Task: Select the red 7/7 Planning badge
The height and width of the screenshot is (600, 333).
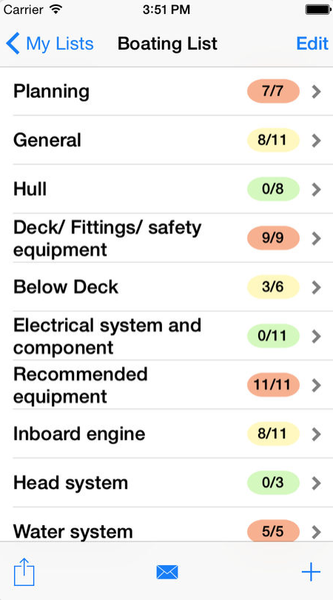Action: (273, 91)
